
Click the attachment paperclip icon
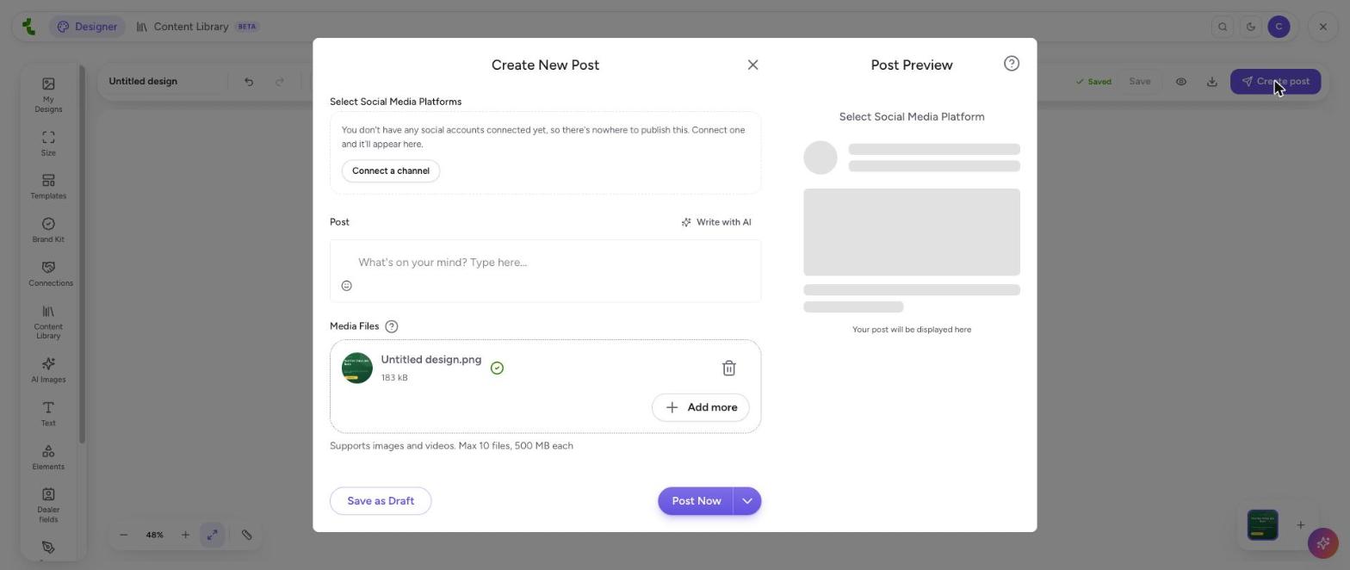pyautogui.click(x=246, y=535)
